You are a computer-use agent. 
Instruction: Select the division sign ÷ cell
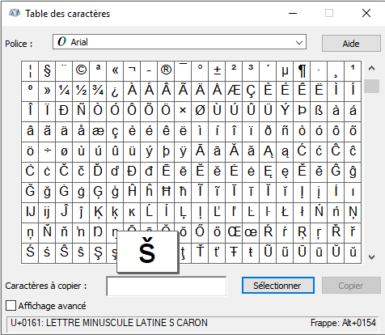tap(47, 152)
